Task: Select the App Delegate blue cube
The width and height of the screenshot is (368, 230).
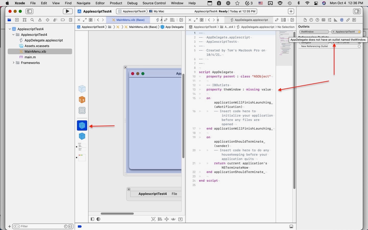Action: pos(82,125)
